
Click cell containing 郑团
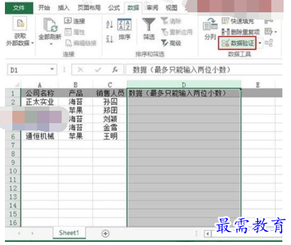[110, 111]
